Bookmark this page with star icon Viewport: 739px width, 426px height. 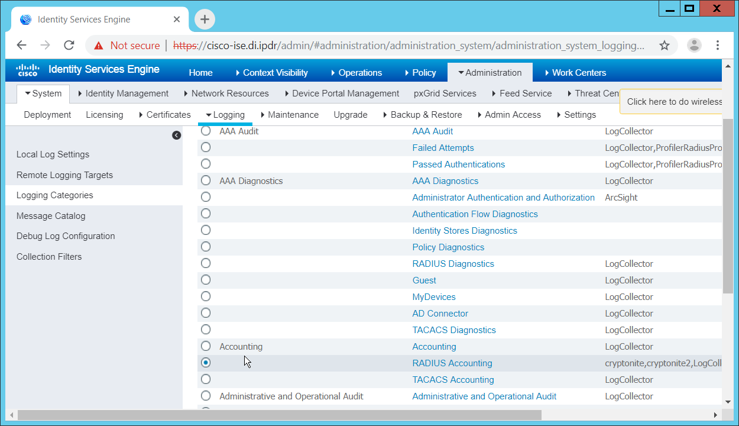pyautogui.click(x=665, y=46)
